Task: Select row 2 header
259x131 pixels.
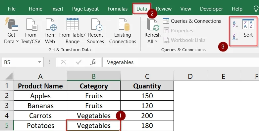Action: point(7,96)
